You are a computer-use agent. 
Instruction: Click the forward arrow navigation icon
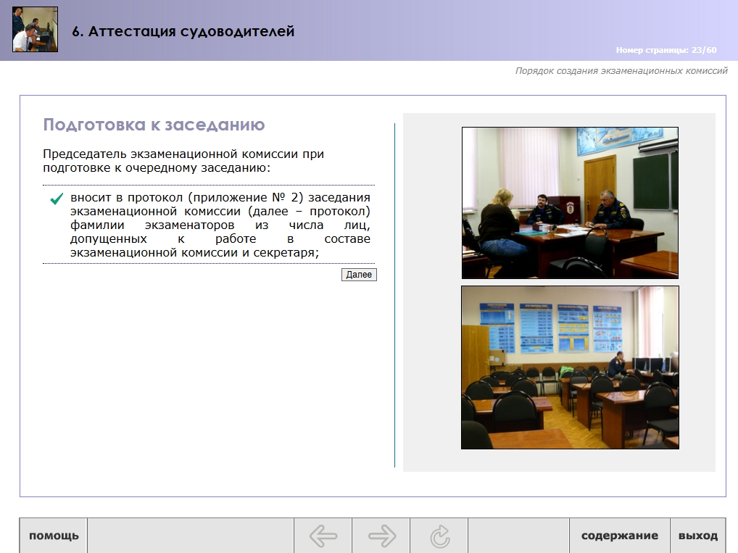point(382,536)
